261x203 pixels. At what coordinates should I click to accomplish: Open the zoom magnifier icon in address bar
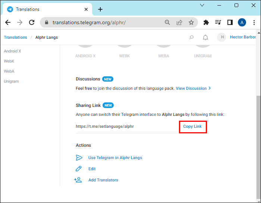[167, 22]
